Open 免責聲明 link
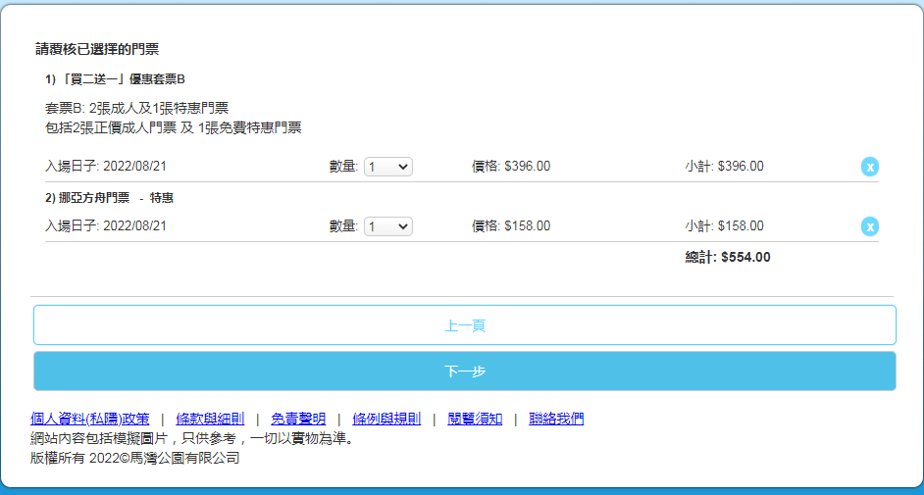Screen dimensions: 924x495 [298, 419]
